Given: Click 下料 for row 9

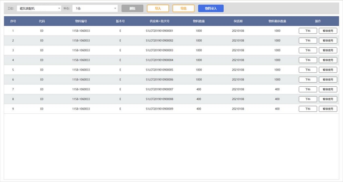Looking at the screenshot, I should pos(308,109).
